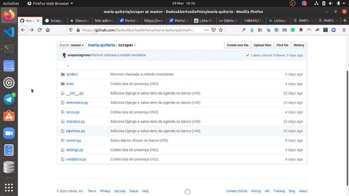
Task: Click the GitHub footer logo
Action: click(x=188, y=192)
